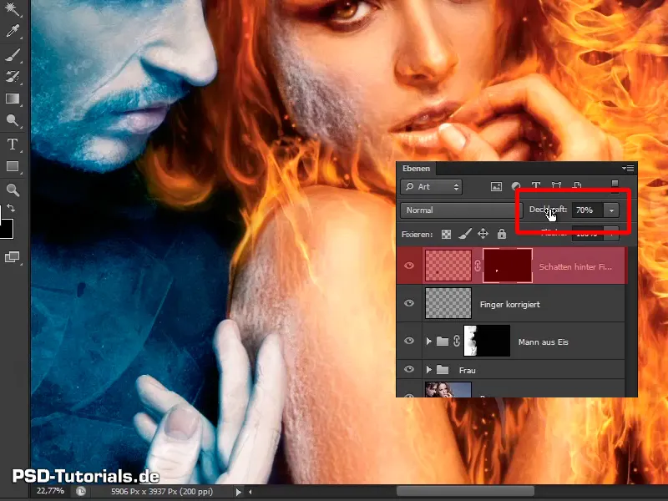This screenshot has height=501, width=668.
Task: Filter layers by shape layers icon
Action: point(556,185)
